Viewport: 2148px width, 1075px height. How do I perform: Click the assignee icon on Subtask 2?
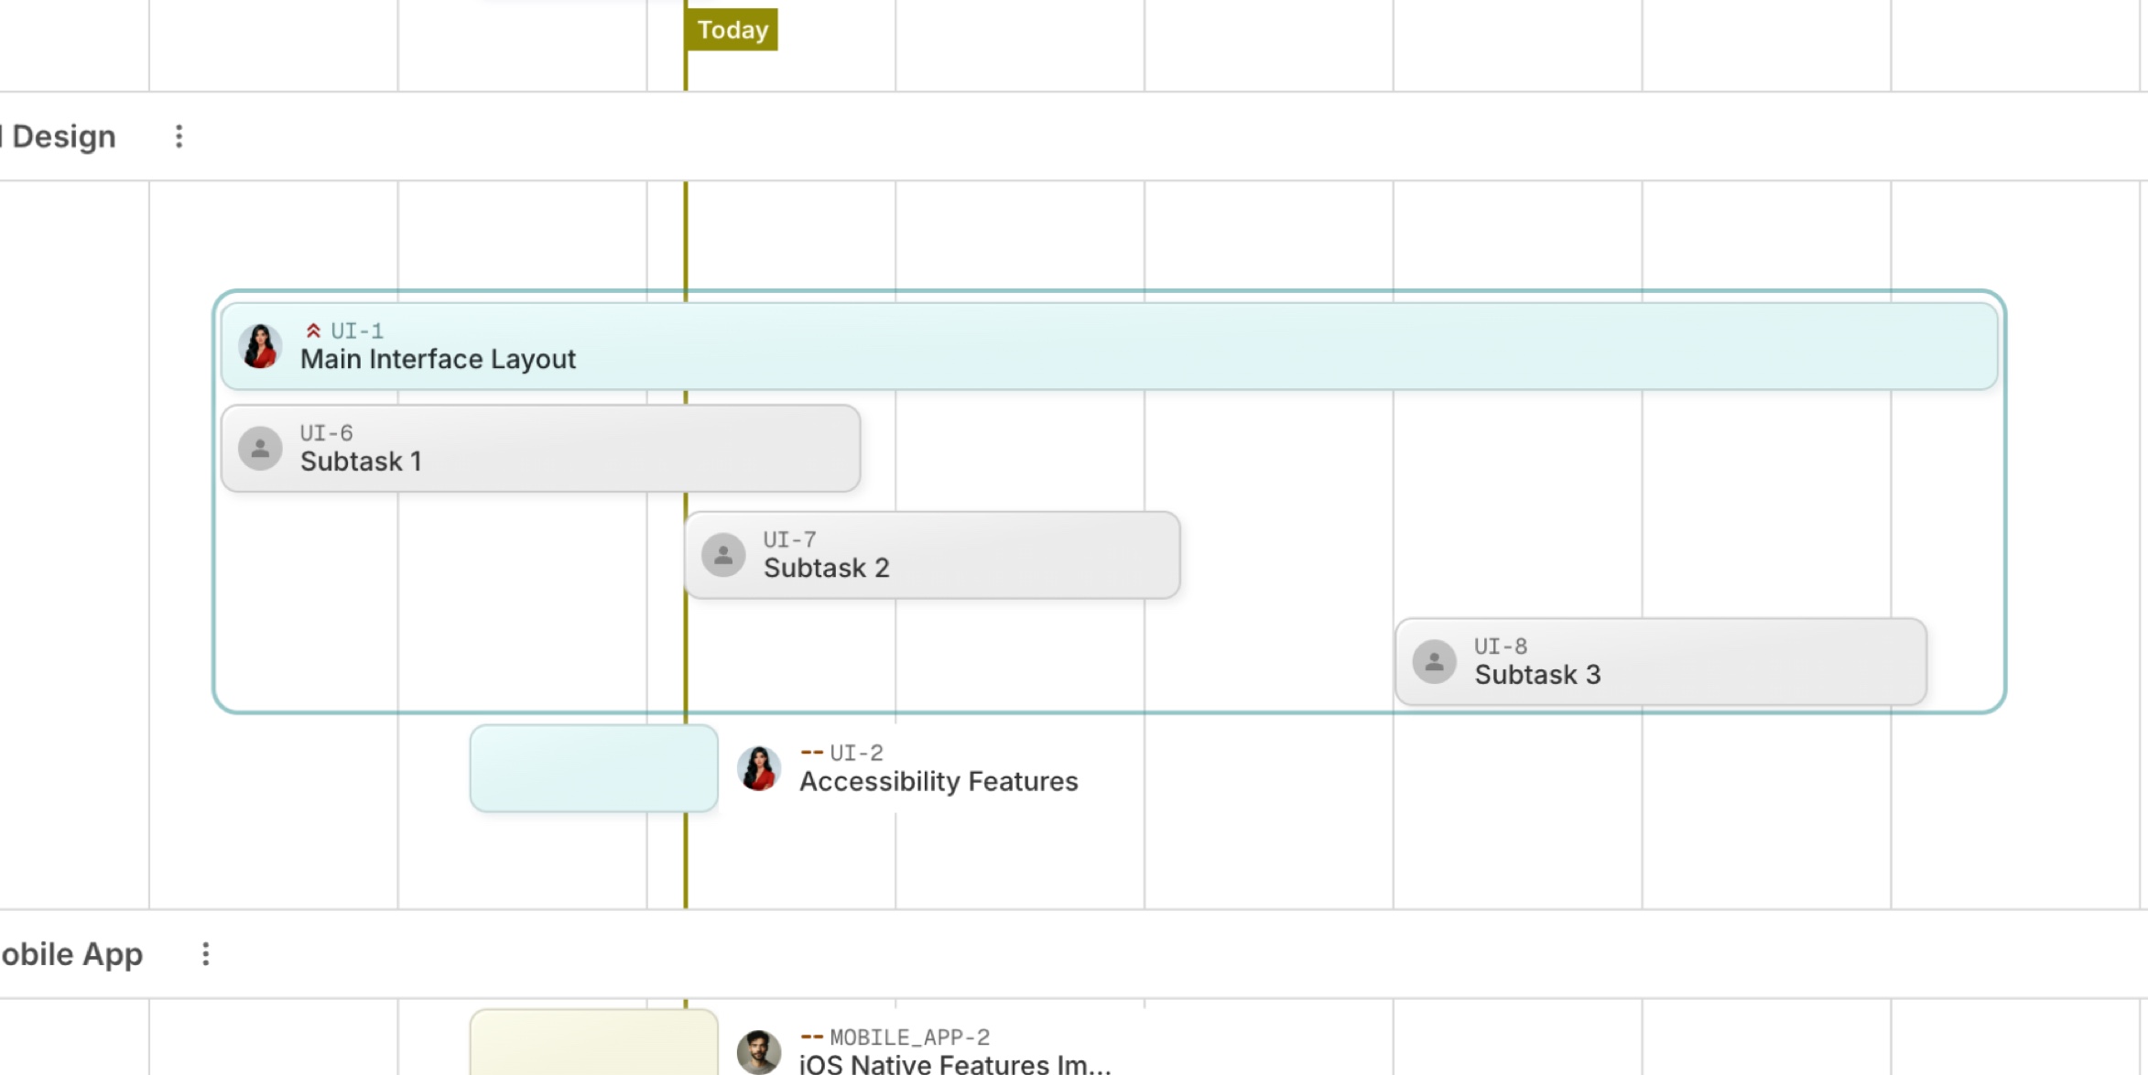click(722, 555)
